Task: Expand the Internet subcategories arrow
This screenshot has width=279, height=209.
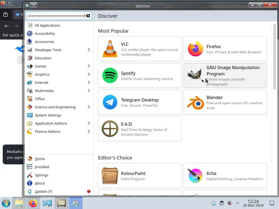Action: (89, 83)
